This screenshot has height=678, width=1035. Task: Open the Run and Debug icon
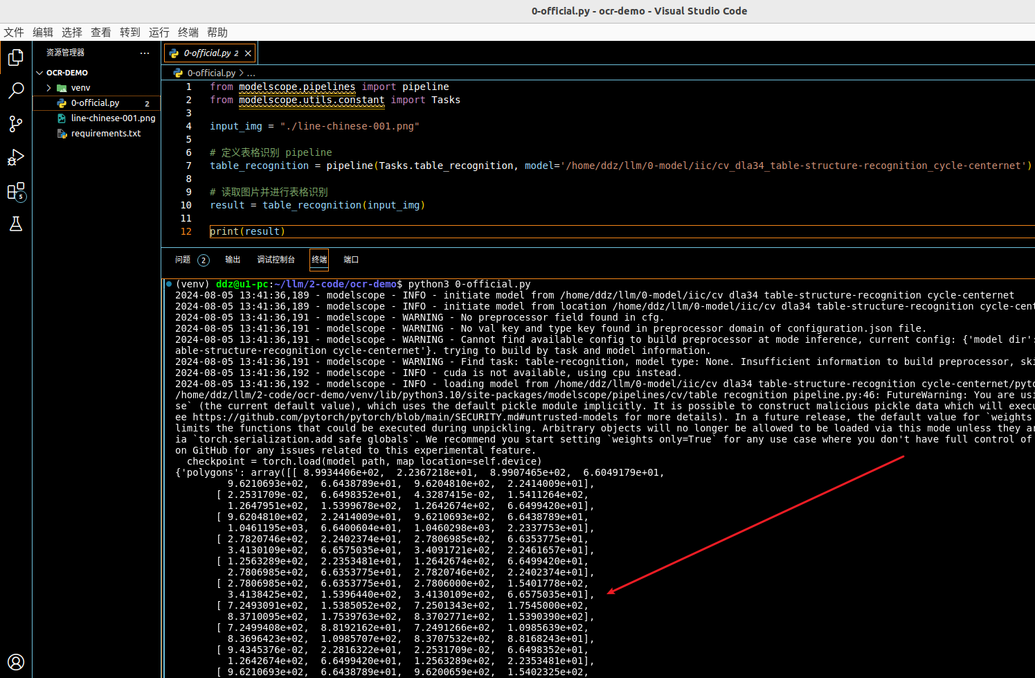(16, 157)
